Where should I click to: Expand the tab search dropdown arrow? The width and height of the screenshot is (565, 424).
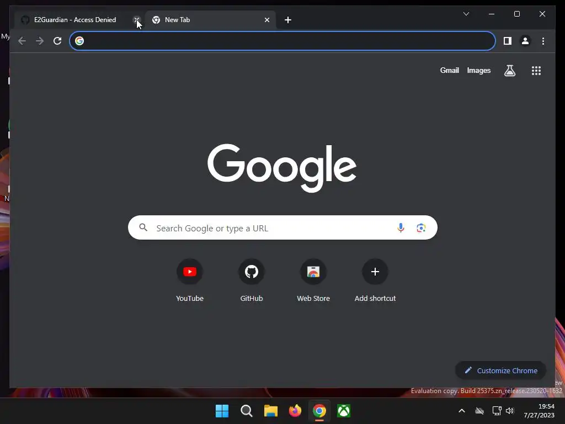(466, 14)
